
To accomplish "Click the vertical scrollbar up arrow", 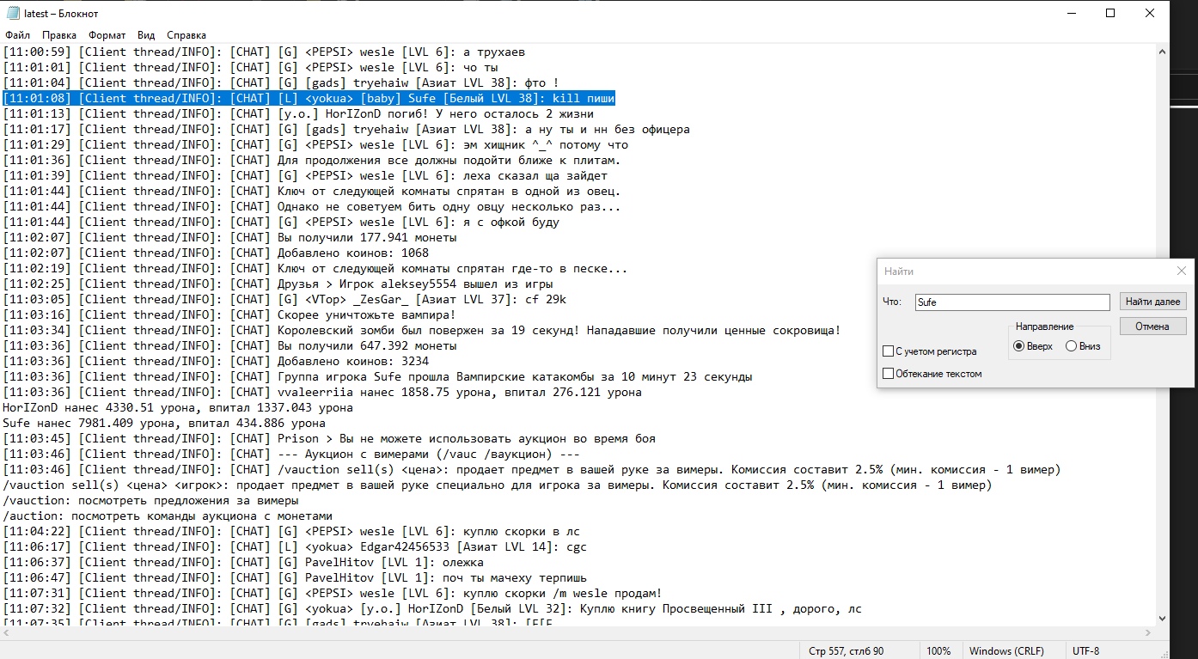I will click(x=1161, y=52).
